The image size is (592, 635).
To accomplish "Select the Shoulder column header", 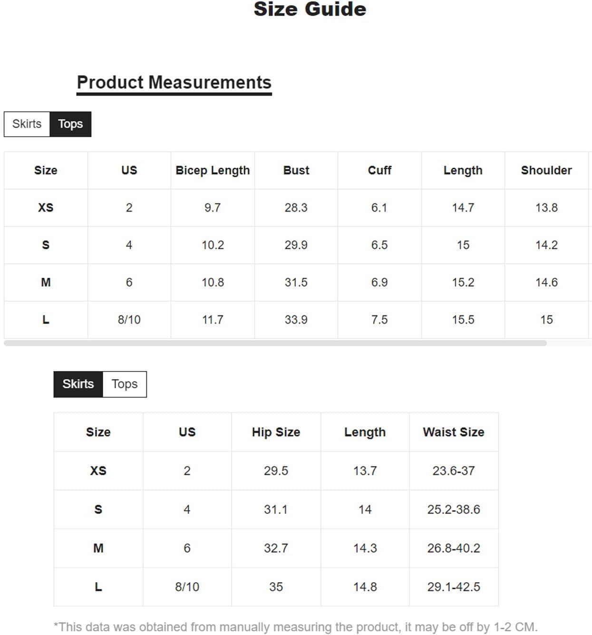I will 546,170.
